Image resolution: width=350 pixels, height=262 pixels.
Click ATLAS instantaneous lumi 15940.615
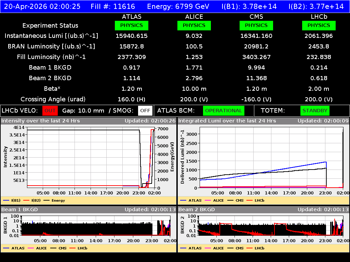pos(132,36)
